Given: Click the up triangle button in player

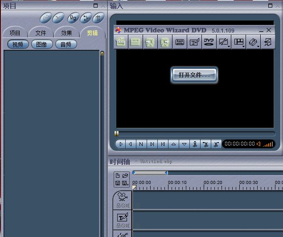Looking at the screenshot, I should point(173,144).
